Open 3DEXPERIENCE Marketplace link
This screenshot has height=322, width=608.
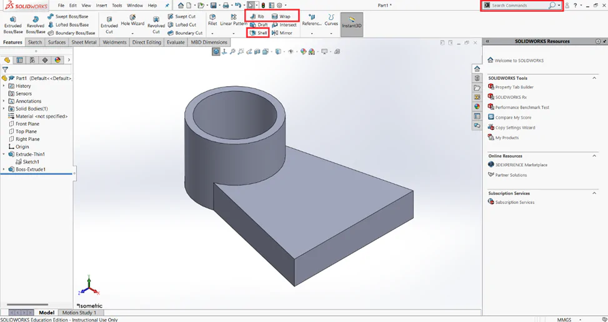point(521,165)
